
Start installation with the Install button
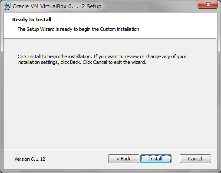(156, 159)
